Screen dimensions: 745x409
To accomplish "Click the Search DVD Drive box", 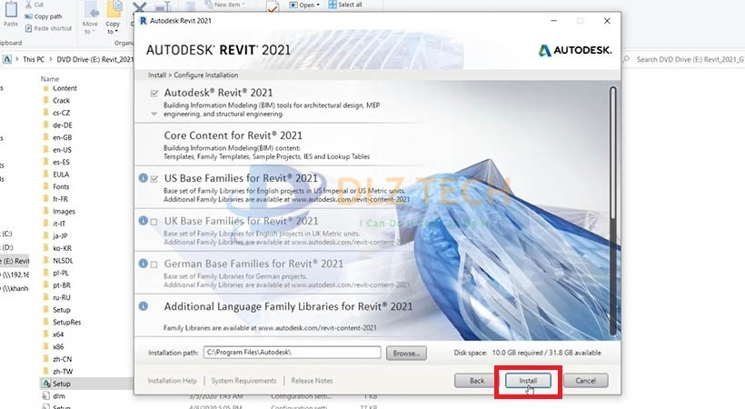I will pyautogui.click(x=684, y=59).
